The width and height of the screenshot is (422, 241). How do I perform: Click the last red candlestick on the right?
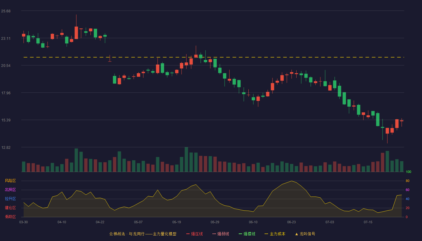[x=402, y=121]
